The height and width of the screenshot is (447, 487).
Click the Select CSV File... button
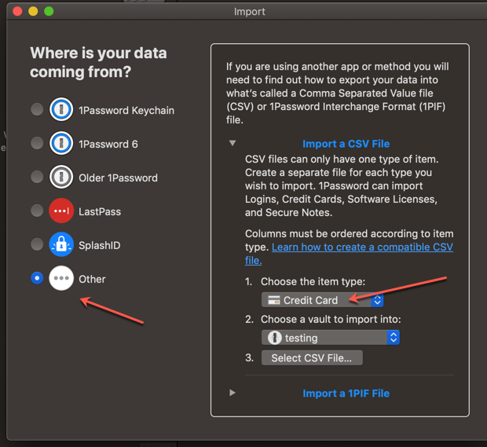(x=312, y=358)
